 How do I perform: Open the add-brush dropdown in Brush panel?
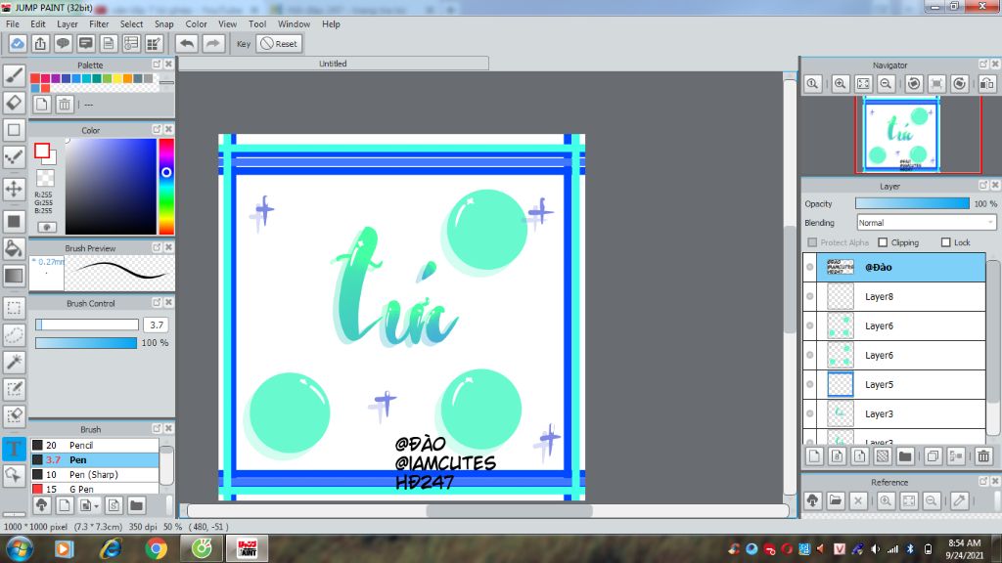tap(88, 505)
